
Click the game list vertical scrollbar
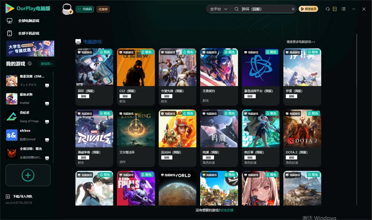tap(357, 120)
